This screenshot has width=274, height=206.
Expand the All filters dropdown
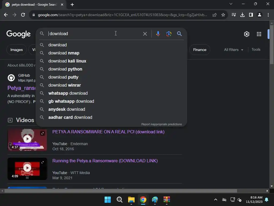[234, 50]
